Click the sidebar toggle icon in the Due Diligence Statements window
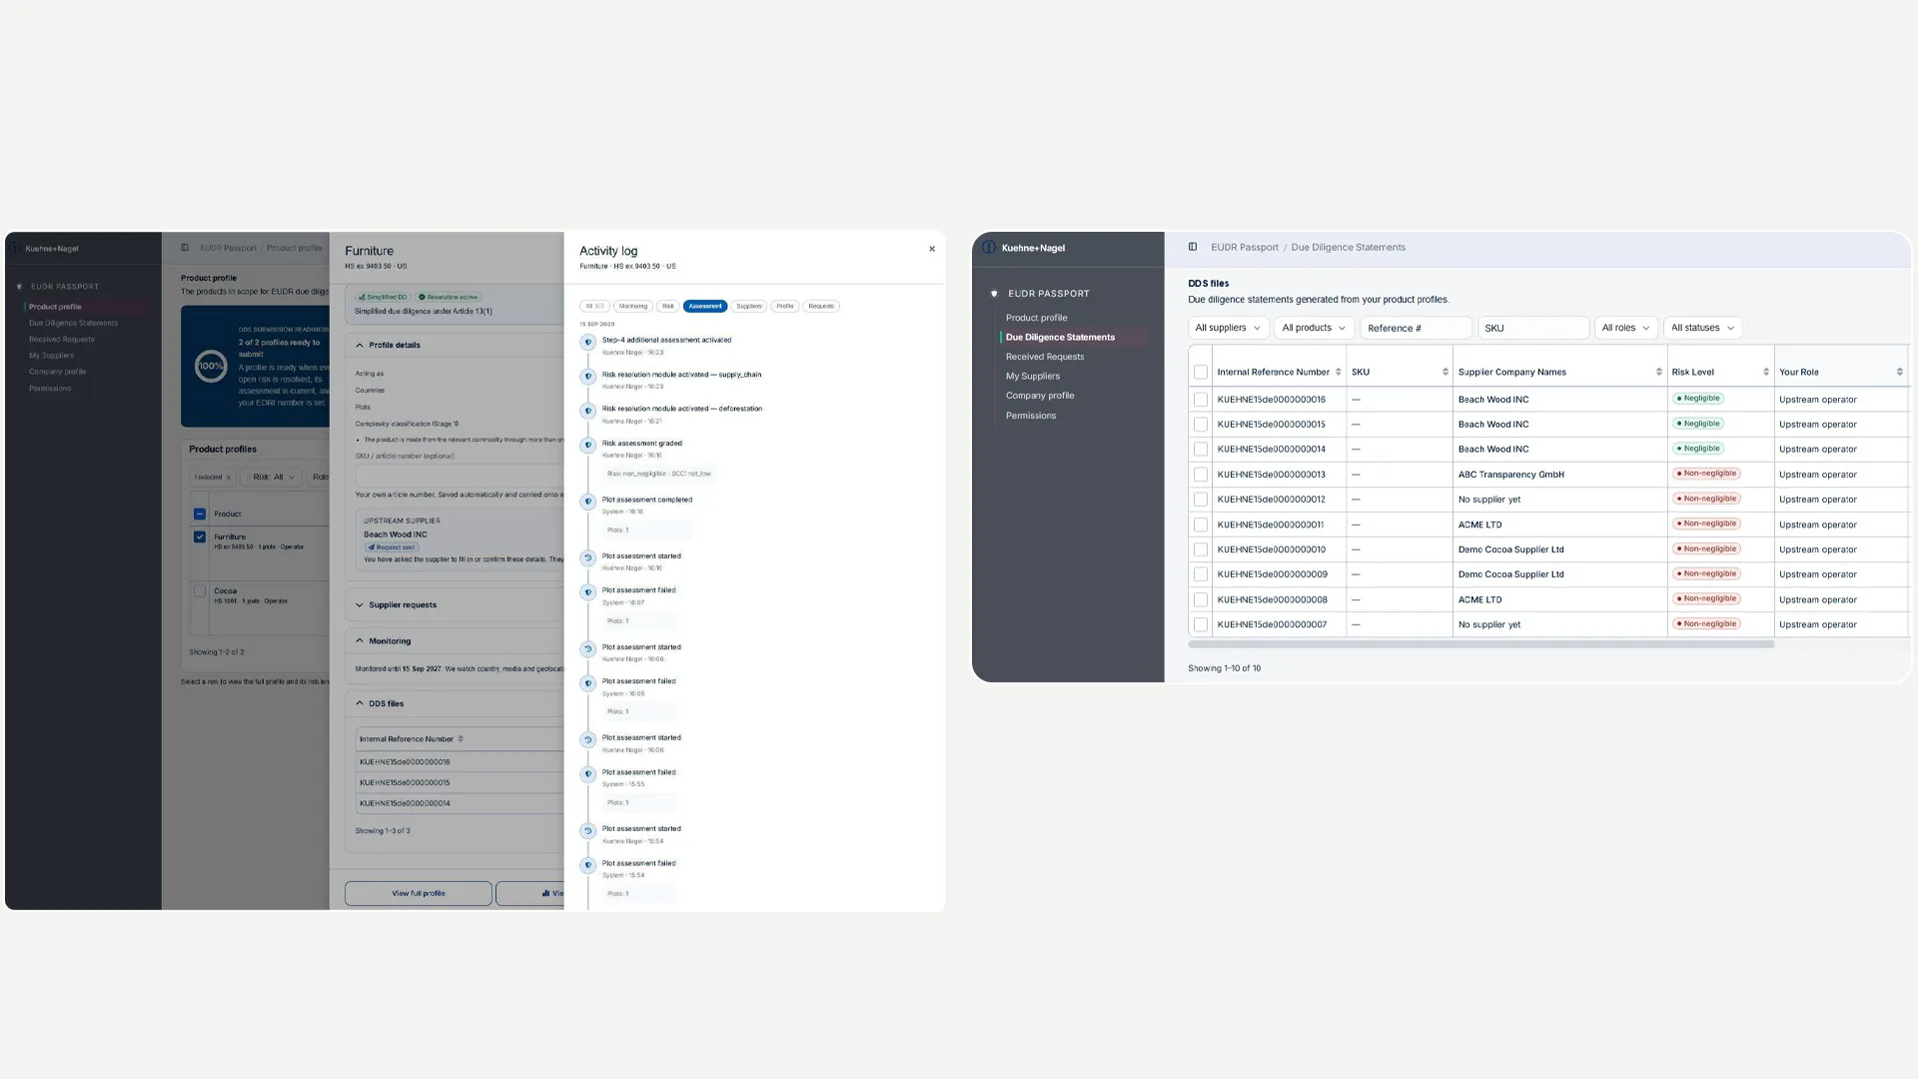The width and height of the screenshot is (1918, 1079). click(1193, 247)
